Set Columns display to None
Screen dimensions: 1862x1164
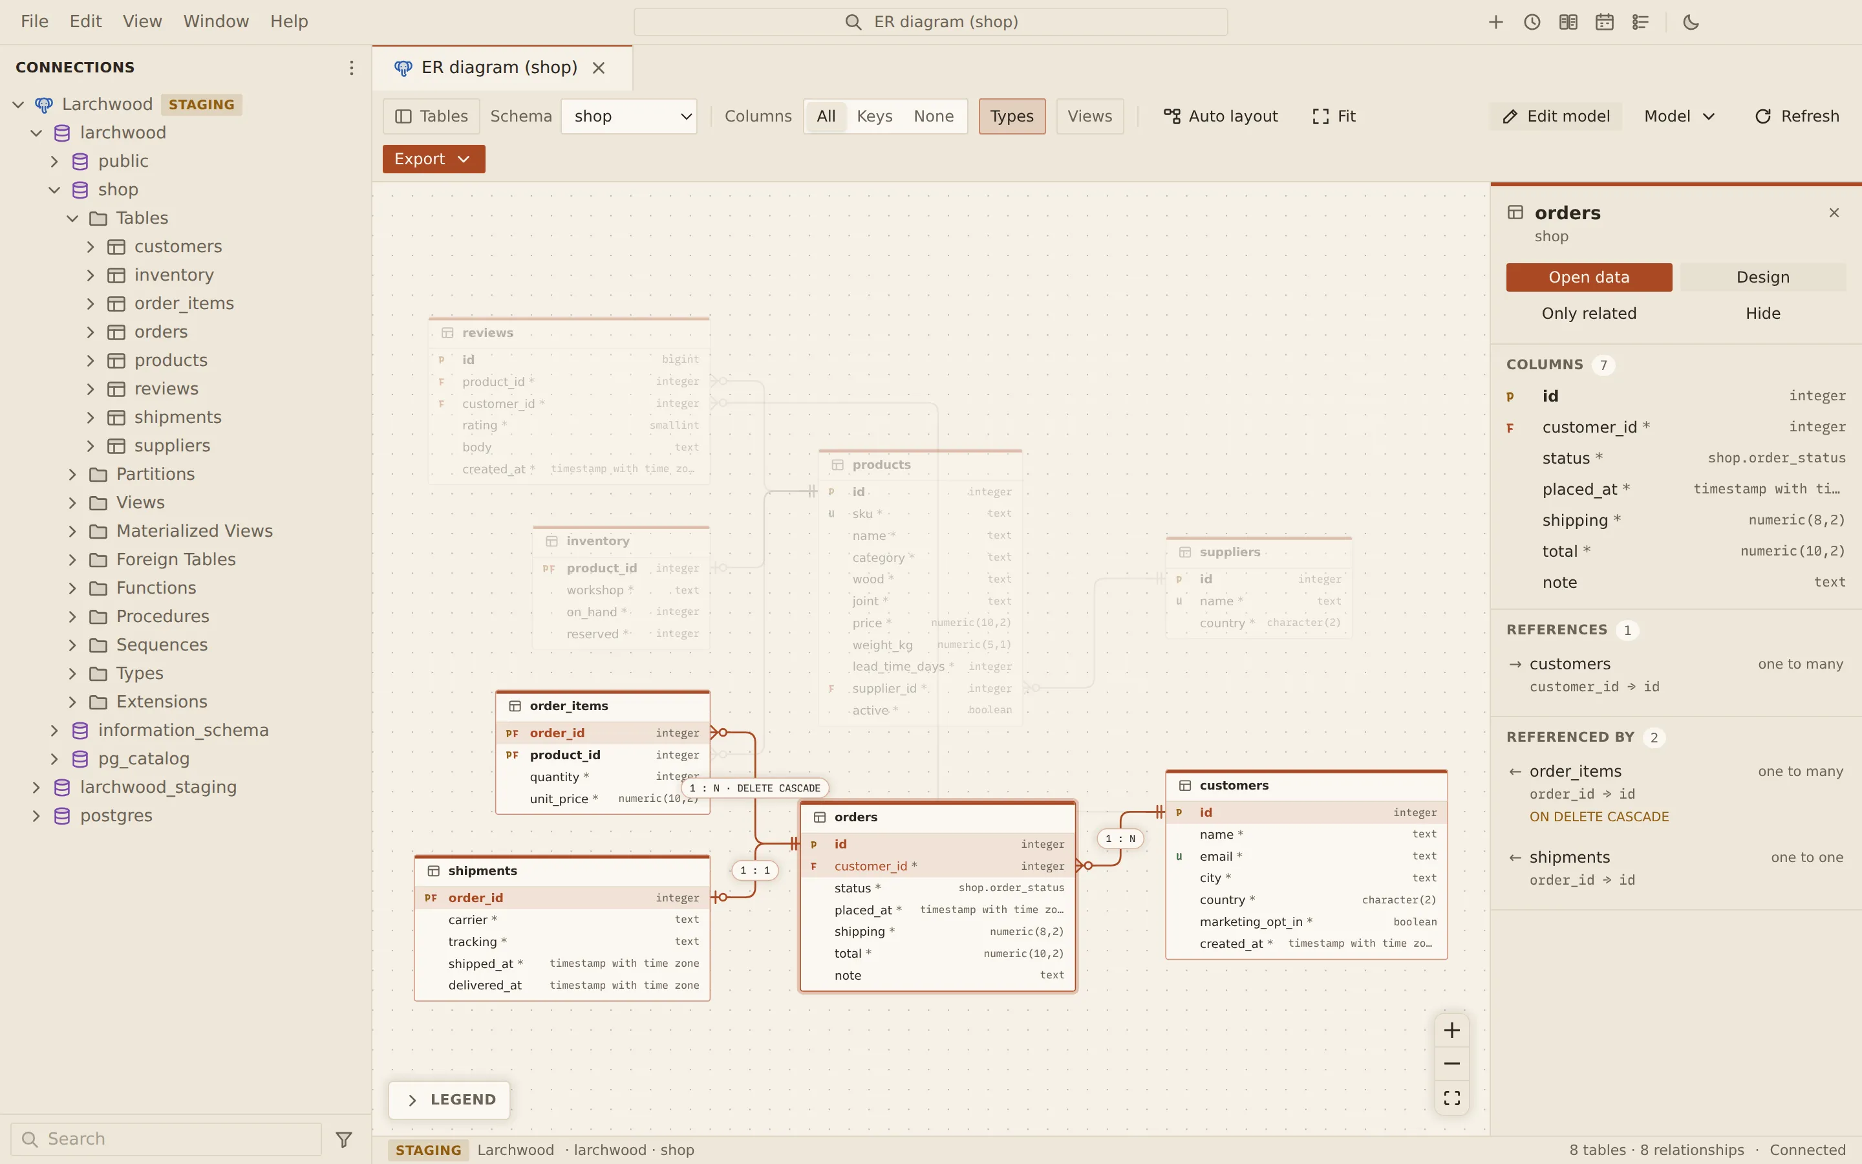[934, 116]
